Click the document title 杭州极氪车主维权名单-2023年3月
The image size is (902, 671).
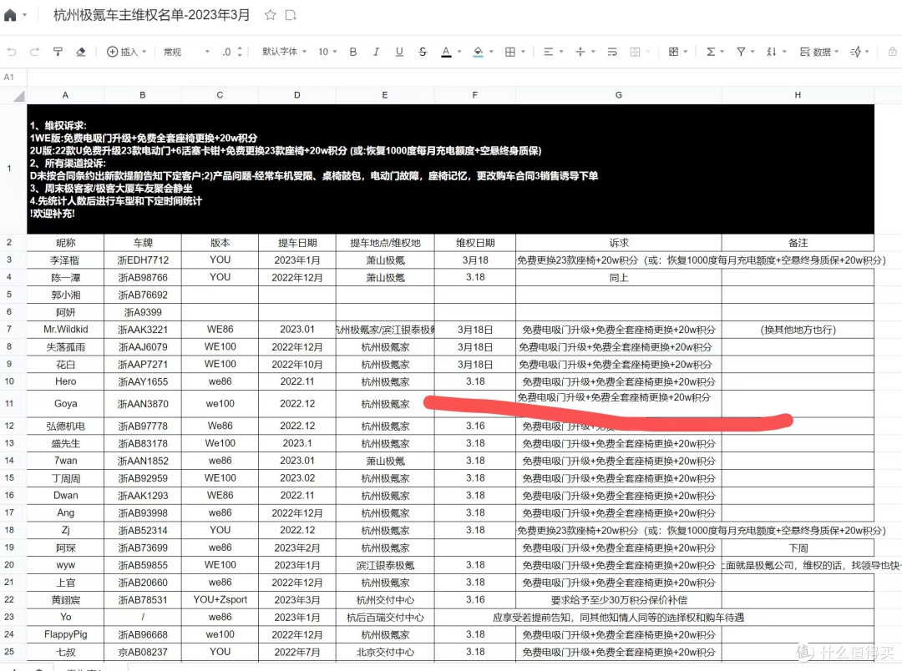click(x=152, y=15)
